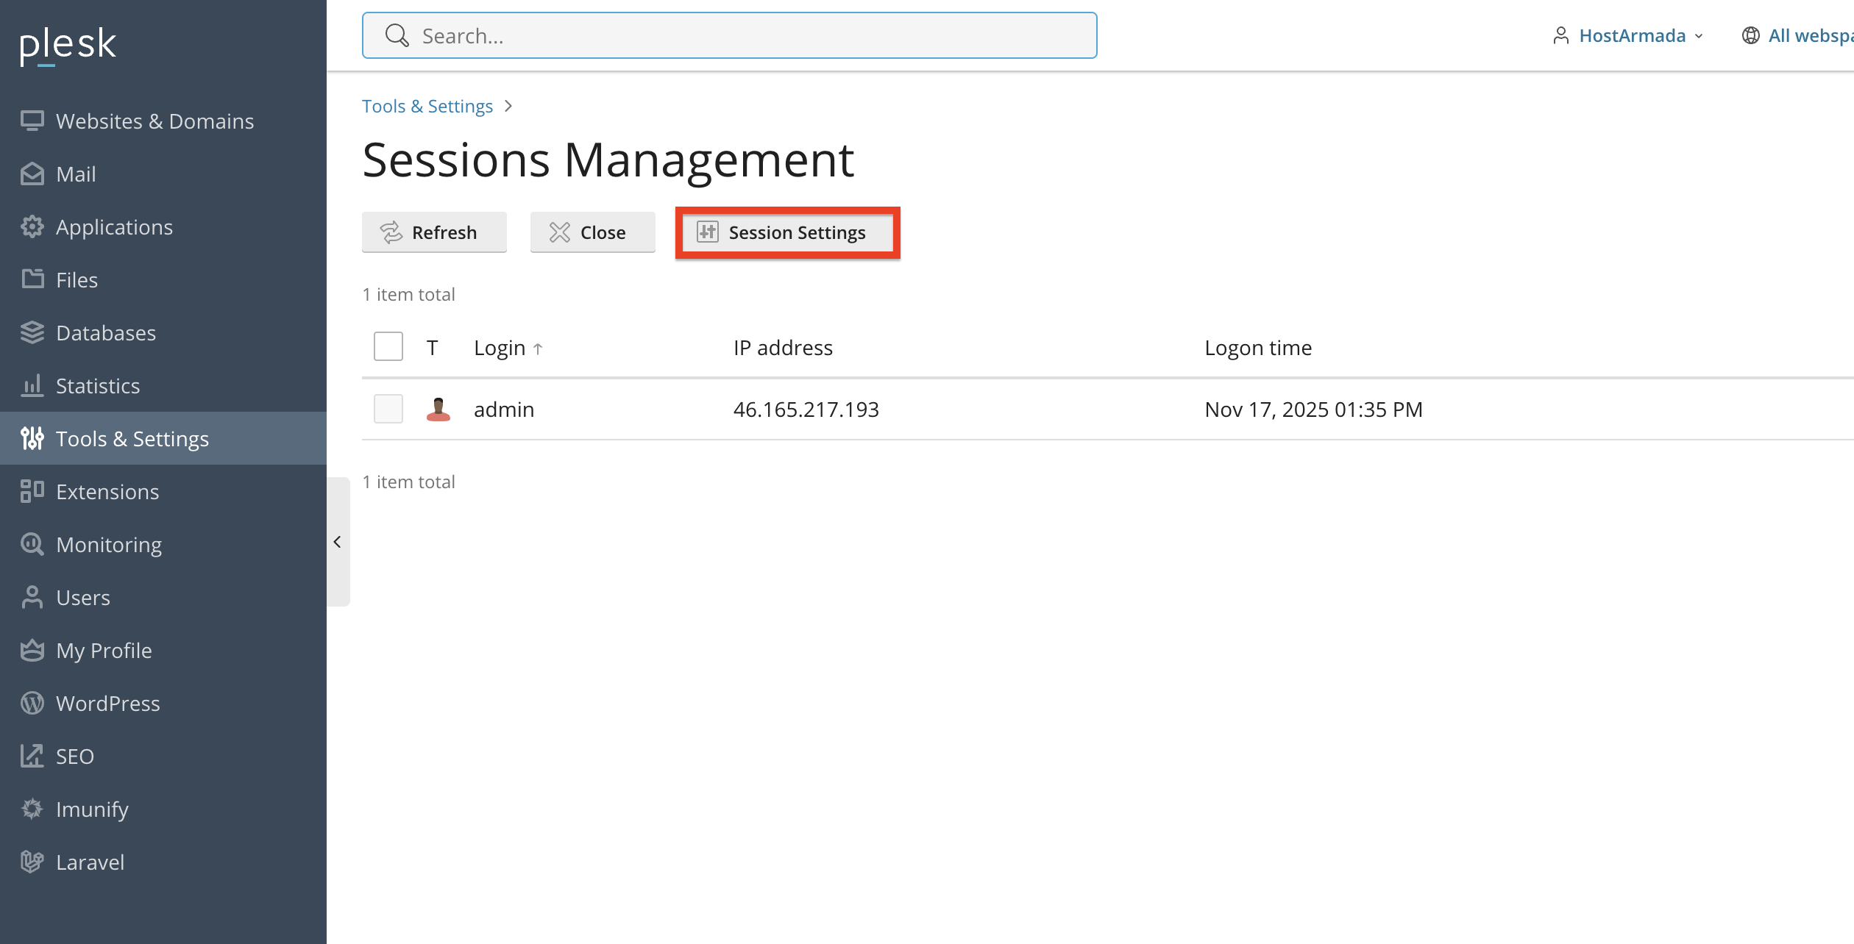Click the IP address column header
Screen dimensions: 1854x944
(x=783, y=348)
